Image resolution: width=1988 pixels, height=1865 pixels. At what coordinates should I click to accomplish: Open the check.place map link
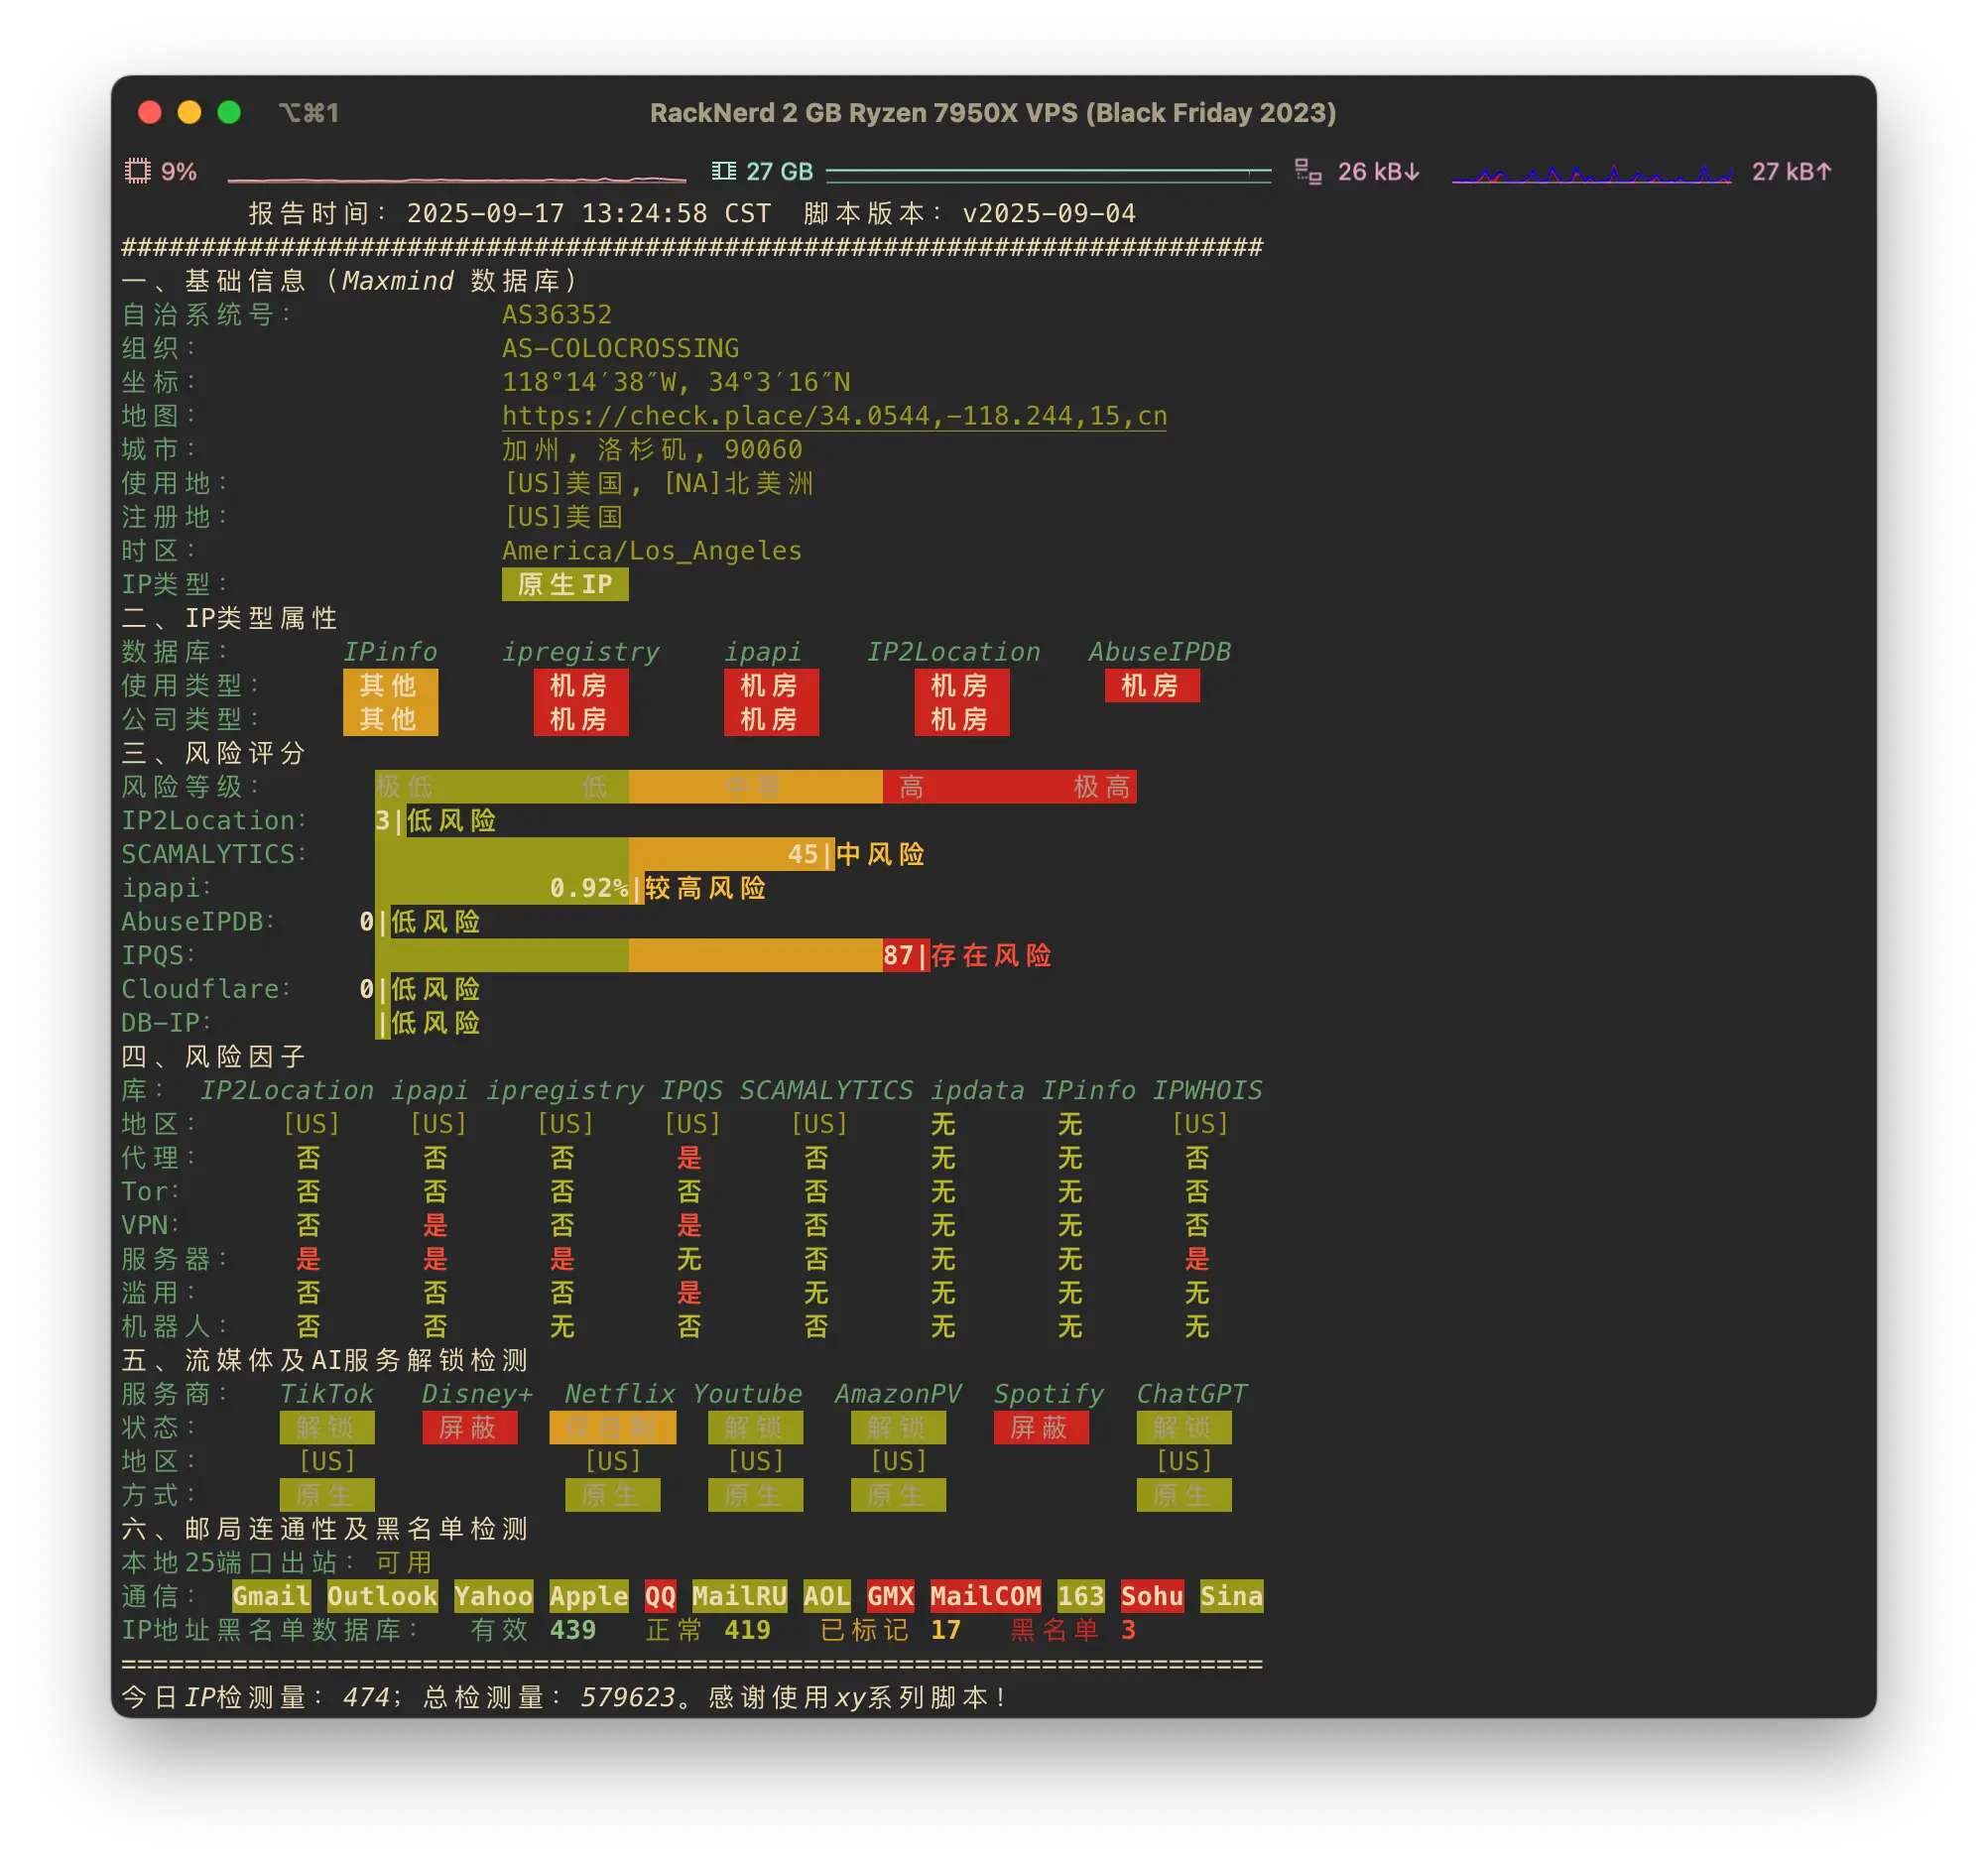[x=834, y=416]
